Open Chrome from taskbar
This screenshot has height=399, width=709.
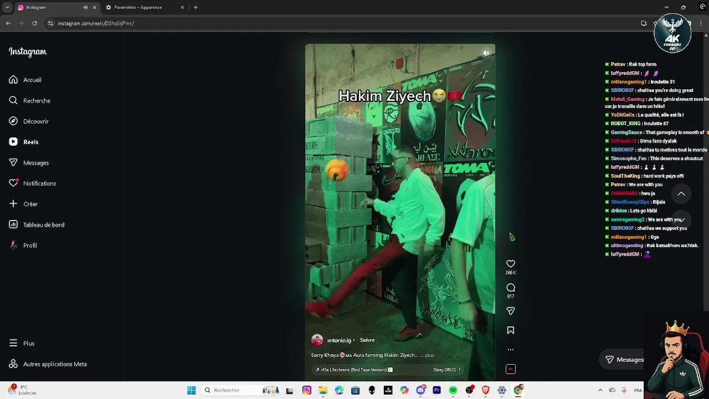pyautogui.click(x=518, y=390)
